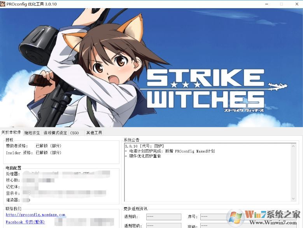Click the 记忆体 label
Image resolution: width=303 pixels, height=228 pixels.
[x=13, y=187]
